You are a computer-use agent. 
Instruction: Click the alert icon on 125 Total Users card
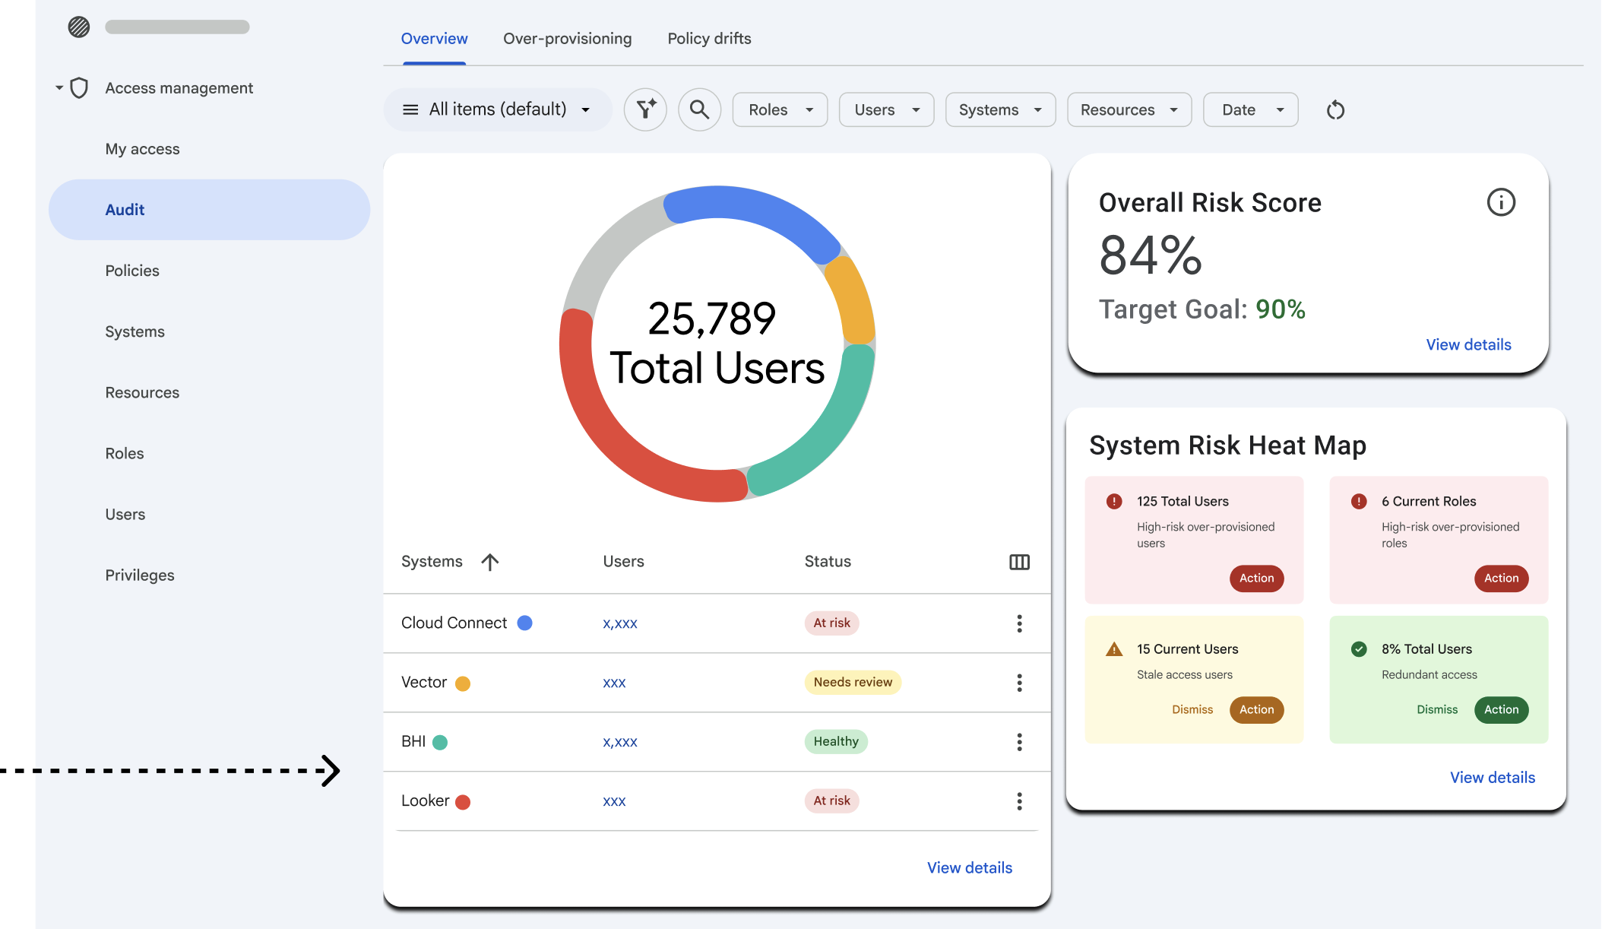point(1114,502)
